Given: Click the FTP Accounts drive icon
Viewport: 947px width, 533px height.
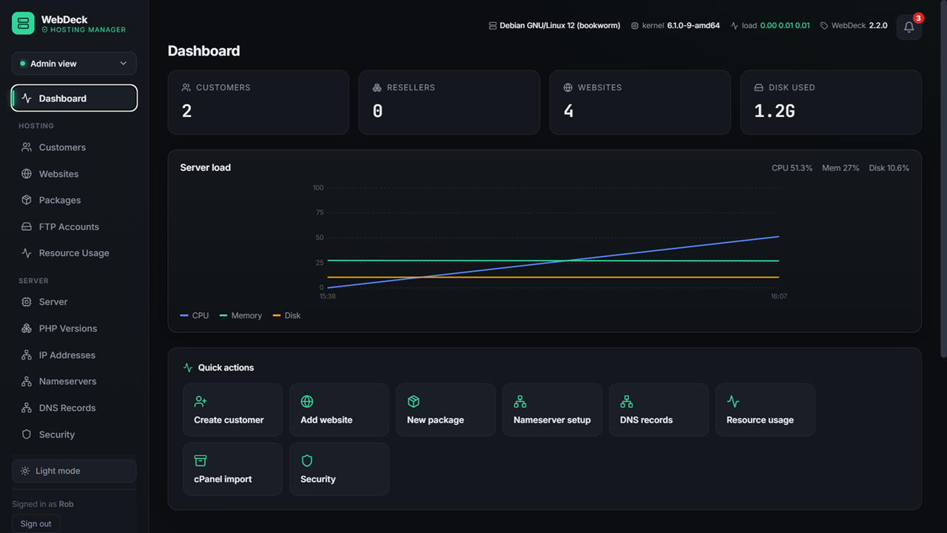Looking at the screenshot, I should (27, 227).
